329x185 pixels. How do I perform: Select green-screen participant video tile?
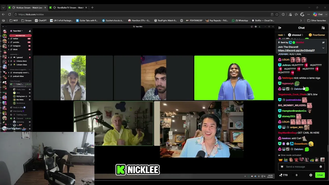pyautogui.click(x=234, y=78)
